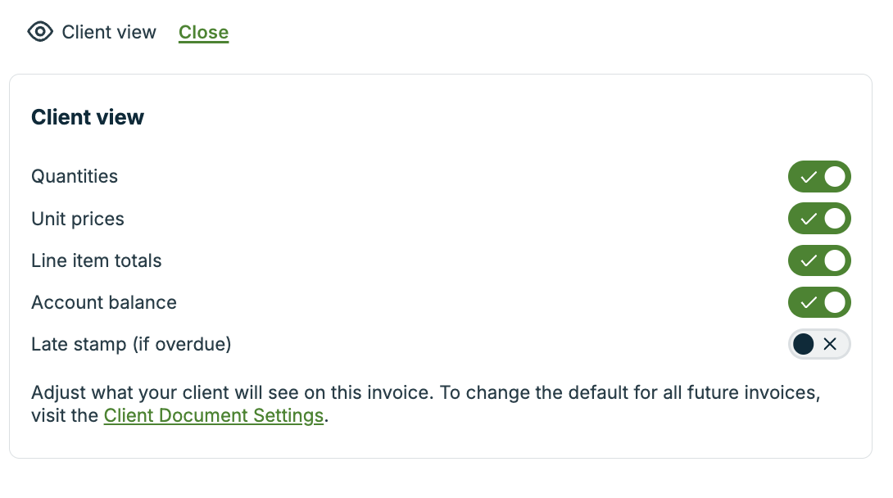This screenshot has height=498, width=893.
Task: Click the Client view heading in the card
Action: (x=87, y=117)
